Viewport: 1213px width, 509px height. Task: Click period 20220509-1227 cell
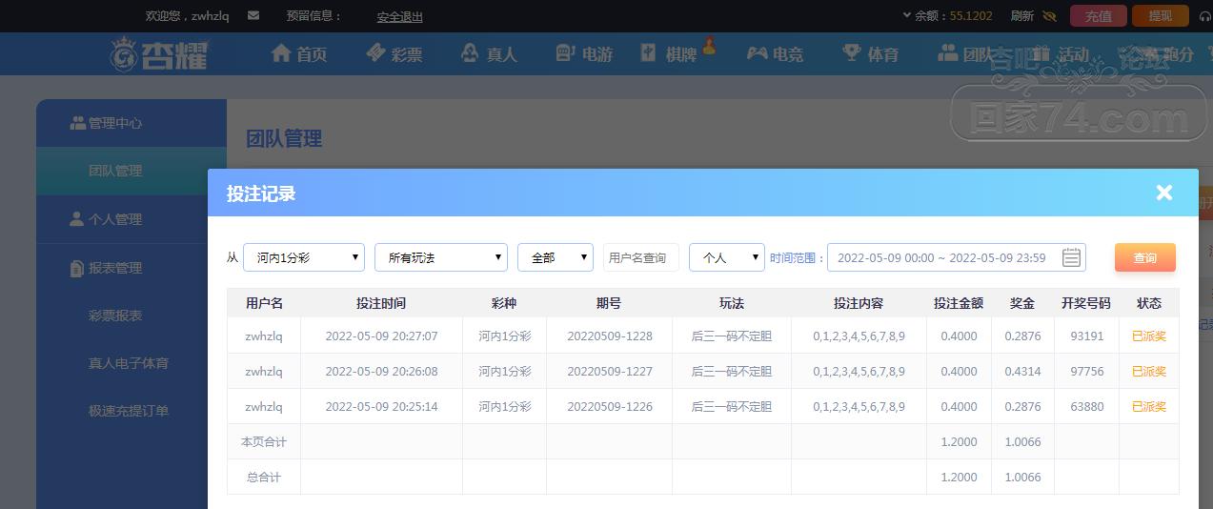tap(610, 371)
